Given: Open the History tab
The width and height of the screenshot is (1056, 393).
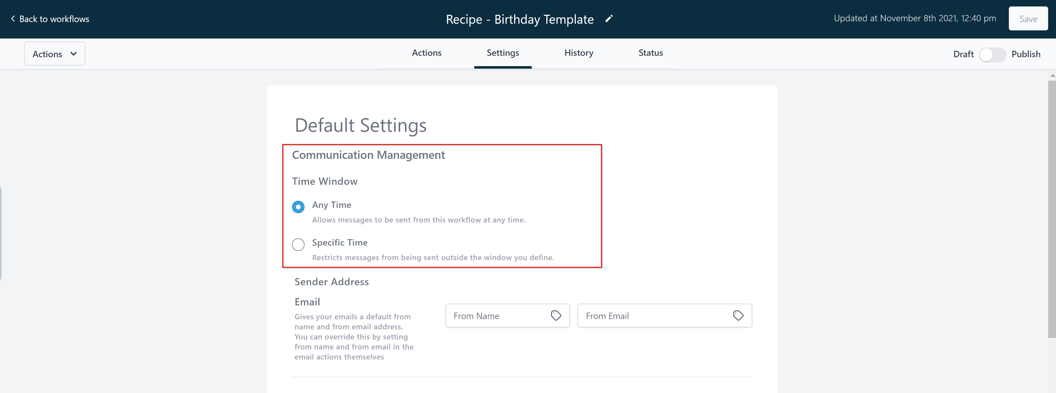Looking at the screenshot, I should tap(578, 53).
